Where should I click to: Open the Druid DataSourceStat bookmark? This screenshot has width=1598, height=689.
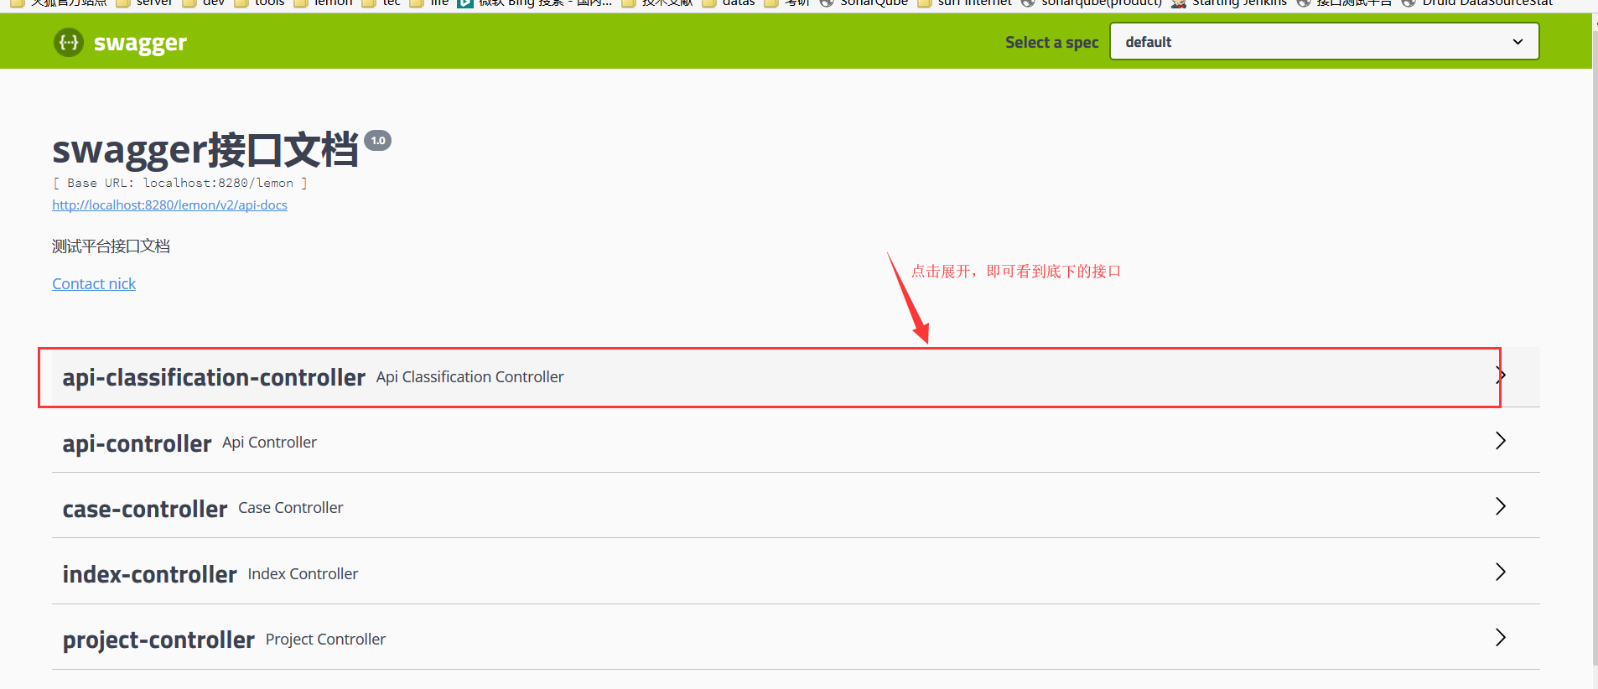click(1478, 3)
